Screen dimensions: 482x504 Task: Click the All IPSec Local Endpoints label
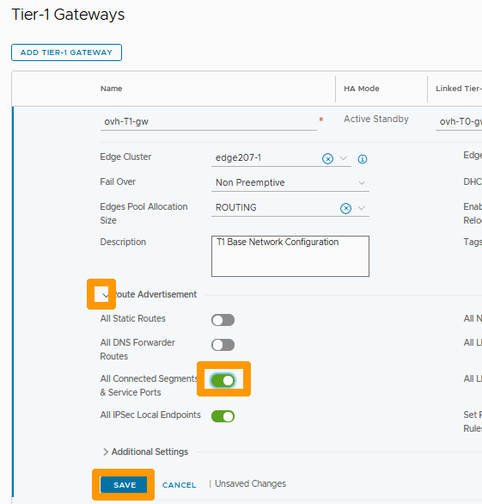(x=150, y=415)
